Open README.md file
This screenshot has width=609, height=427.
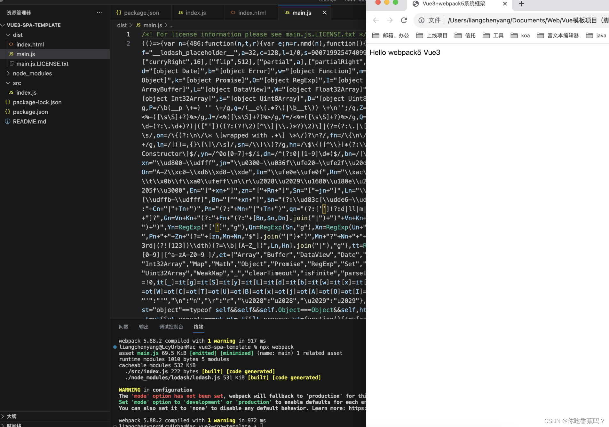29,121
